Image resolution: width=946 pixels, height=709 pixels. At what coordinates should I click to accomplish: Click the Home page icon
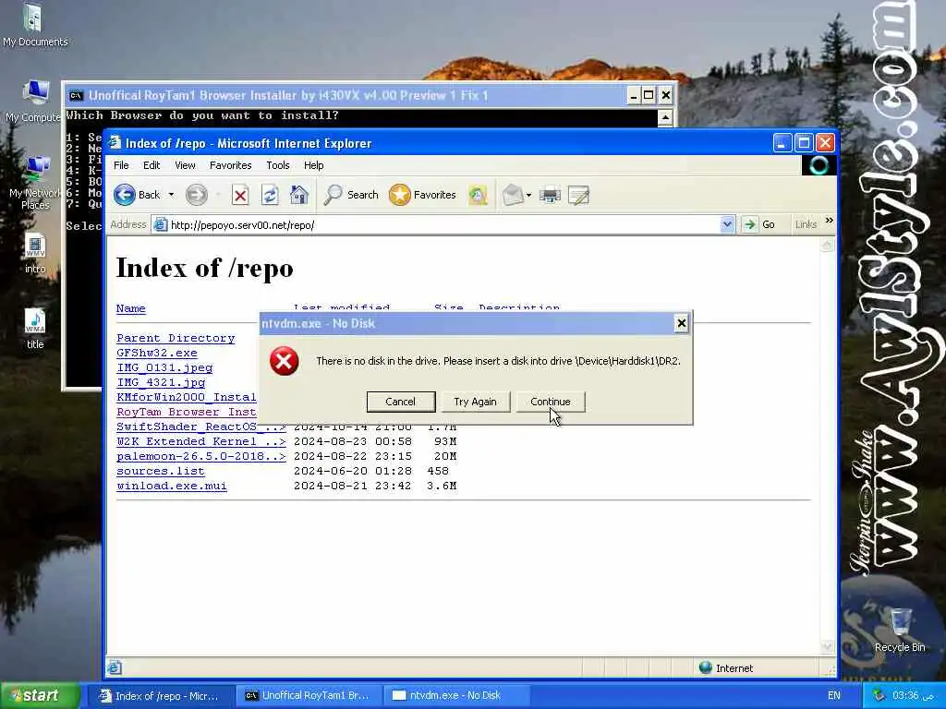point(298,195)
